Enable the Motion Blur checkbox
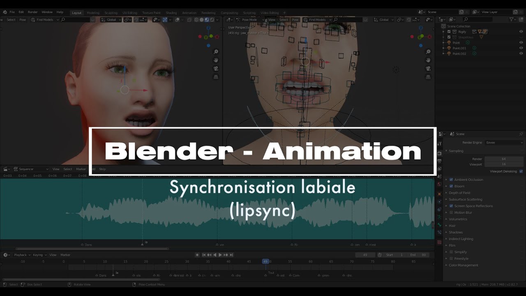The height and width of the screenshot is (296, 526). [x=451, y=213]
